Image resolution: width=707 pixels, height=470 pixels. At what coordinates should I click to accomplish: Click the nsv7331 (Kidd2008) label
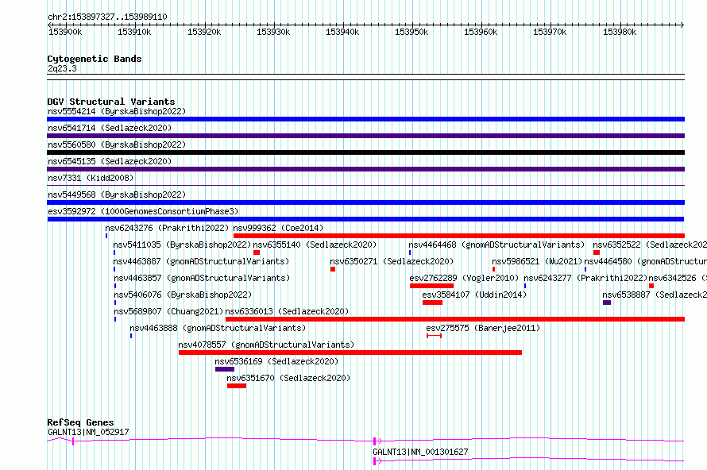pos(91,178)
